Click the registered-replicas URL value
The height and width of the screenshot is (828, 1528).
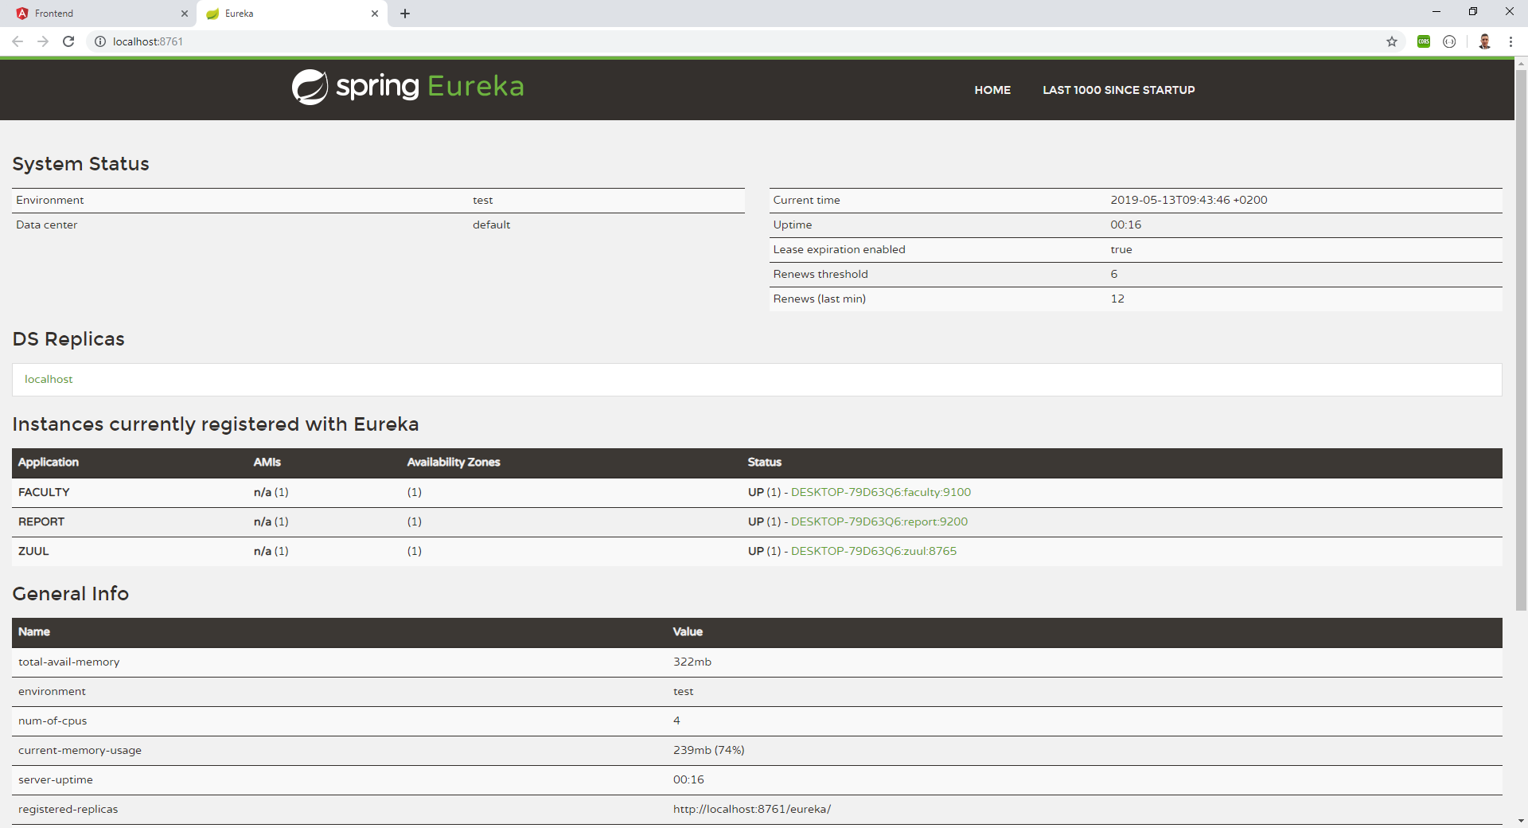751,809
